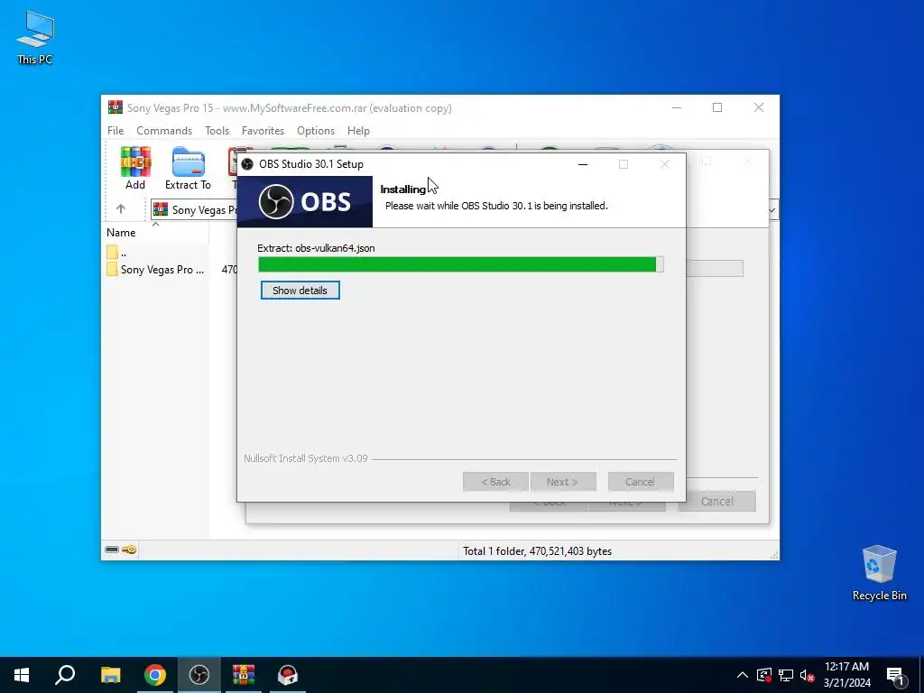Image resolution: width=924 pixels, height=693 pixels.
Task: Select the '..' parent folder row
Action: pyautogui.click(x=156, y=253)
